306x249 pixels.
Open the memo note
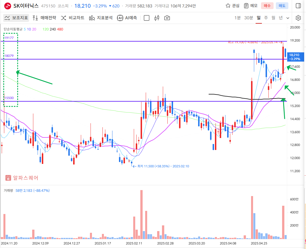(251, 6)
